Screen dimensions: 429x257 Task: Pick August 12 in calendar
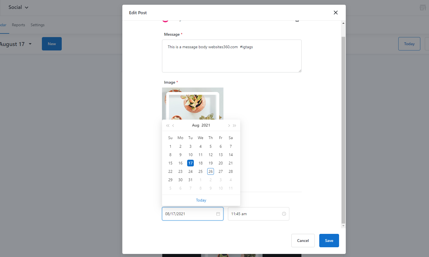(211, 155)
